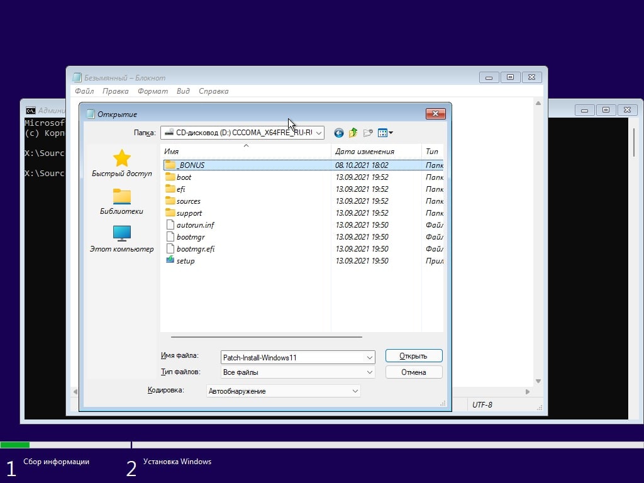
Task: Click Notepad vertical scrollbar up arrow
Action: tap(538, 103)
